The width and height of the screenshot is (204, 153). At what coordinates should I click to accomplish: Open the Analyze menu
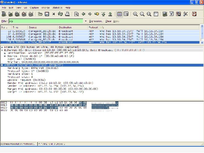click(45, 8)
